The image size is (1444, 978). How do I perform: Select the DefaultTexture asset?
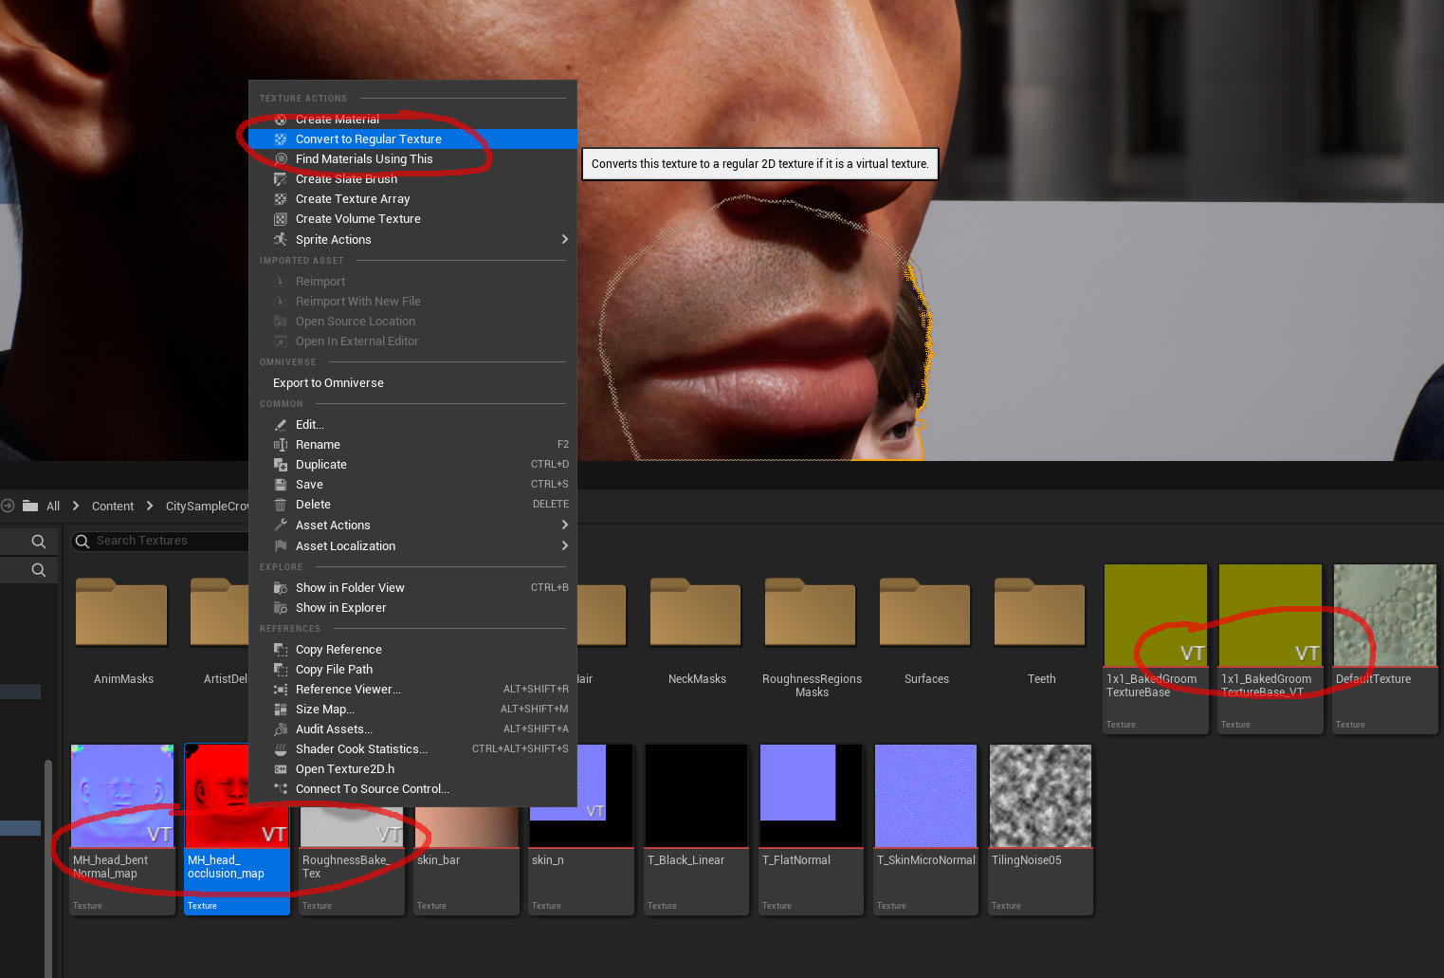click(x=1385, y=649)
